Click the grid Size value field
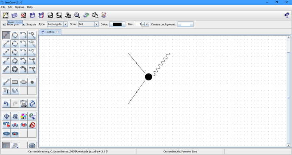The height and width of the screenshot is (155, 292). click(x=138, y=24)
